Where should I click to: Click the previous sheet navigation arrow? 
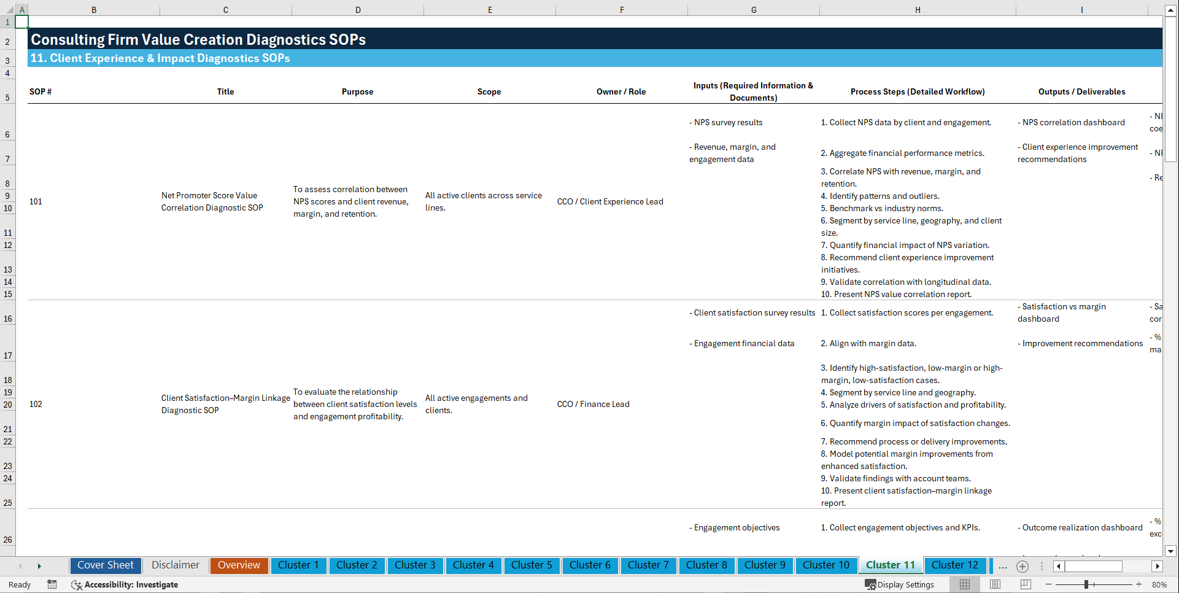click(x=20, y=565)
